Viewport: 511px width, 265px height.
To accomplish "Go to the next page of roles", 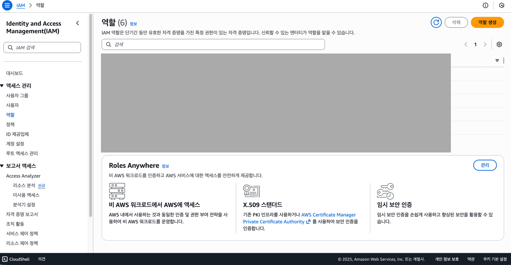I will pos(485,44).
